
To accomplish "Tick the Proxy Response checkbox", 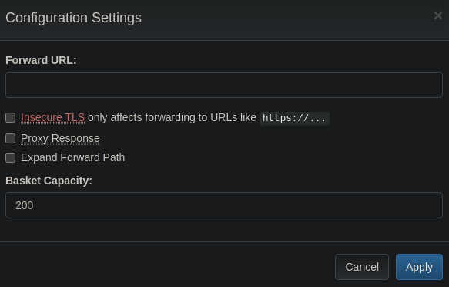I will [11, 138].
